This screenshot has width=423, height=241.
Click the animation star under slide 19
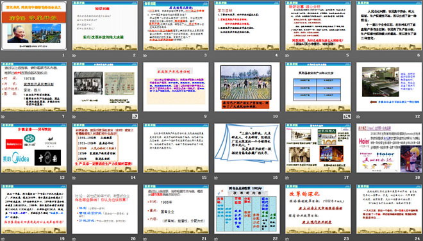tap(3, 239)
